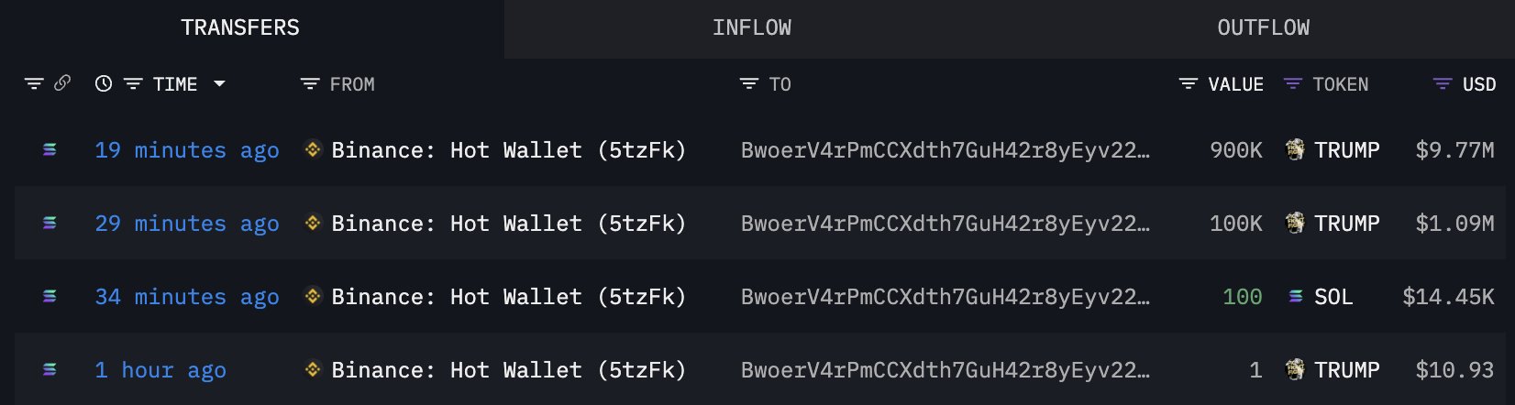The height and width of the screenshot is (405, 1515).
Task: Open the VALUE column filter icon
Action: [x=1188, y=84]
